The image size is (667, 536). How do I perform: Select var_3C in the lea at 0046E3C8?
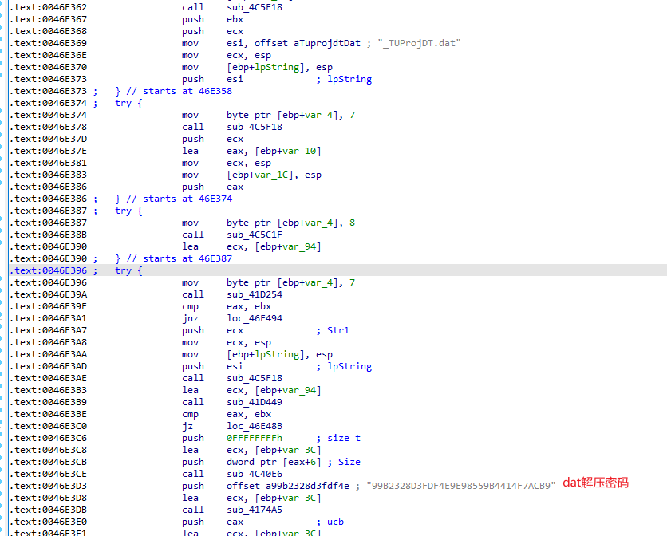(299, 450)
